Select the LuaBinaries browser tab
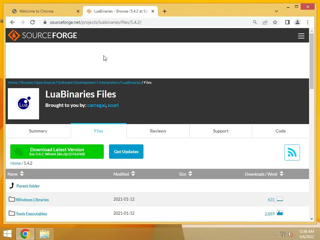The width and height of the screenshot is (320, 240). (x=121, y=11)
